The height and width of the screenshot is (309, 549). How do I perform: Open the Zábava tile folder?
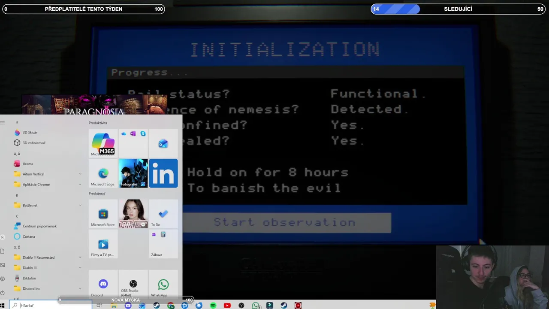tap(163, 244)
